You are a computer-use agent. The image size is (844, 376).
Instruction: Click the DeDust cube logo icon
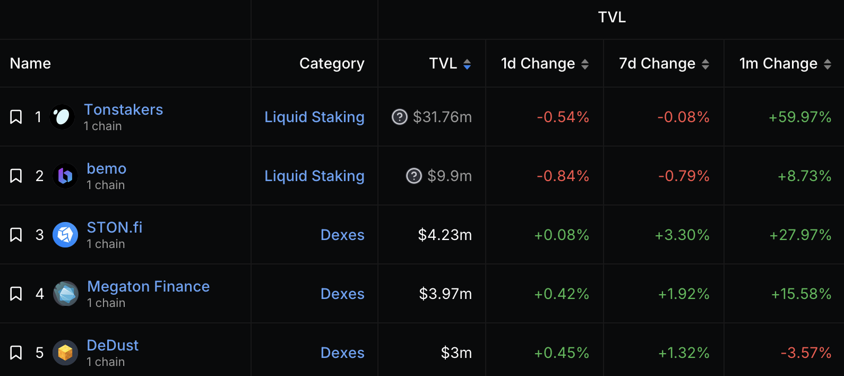click(x=65, y=353)
